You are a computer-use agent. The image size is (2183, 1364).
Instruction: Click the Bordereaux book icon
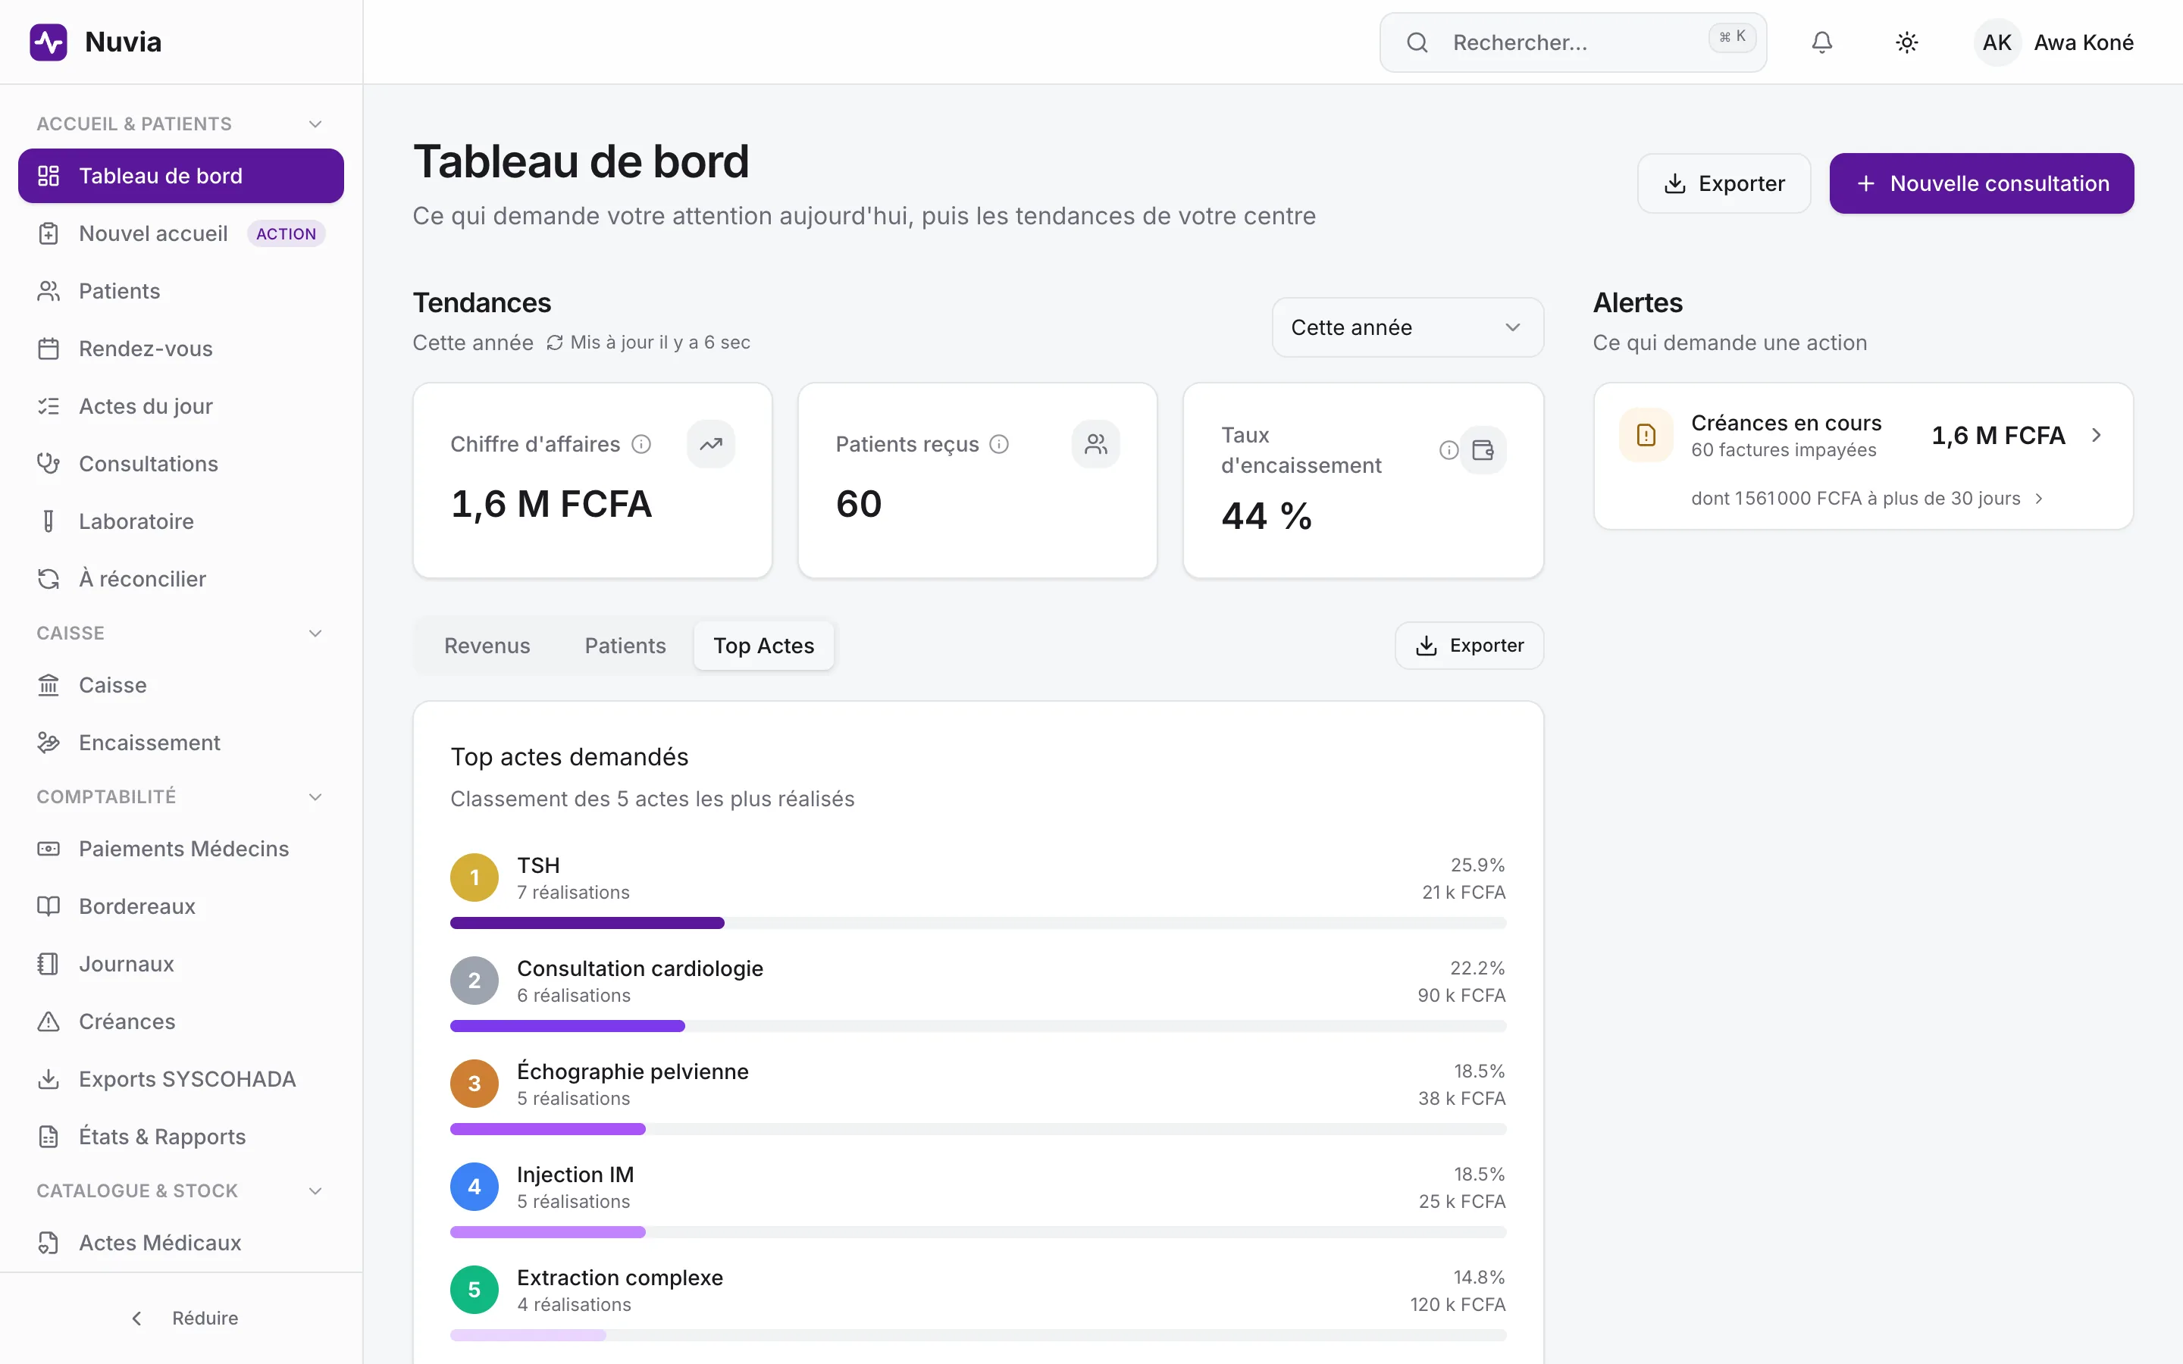click(x=49, y=906)
